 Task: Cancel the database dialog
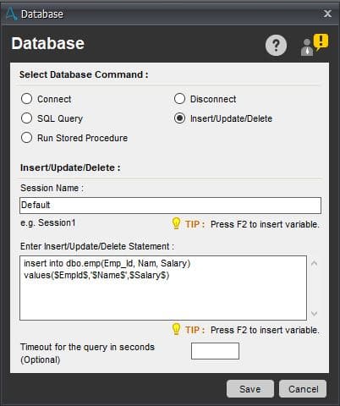click(x=303, y=389)
